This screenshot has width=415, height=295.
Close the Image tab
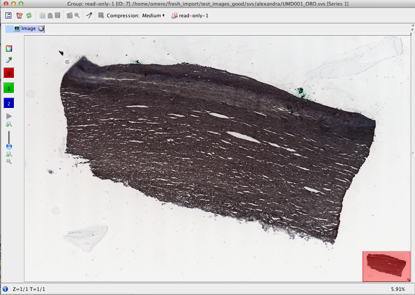click(x=41, y=29)
